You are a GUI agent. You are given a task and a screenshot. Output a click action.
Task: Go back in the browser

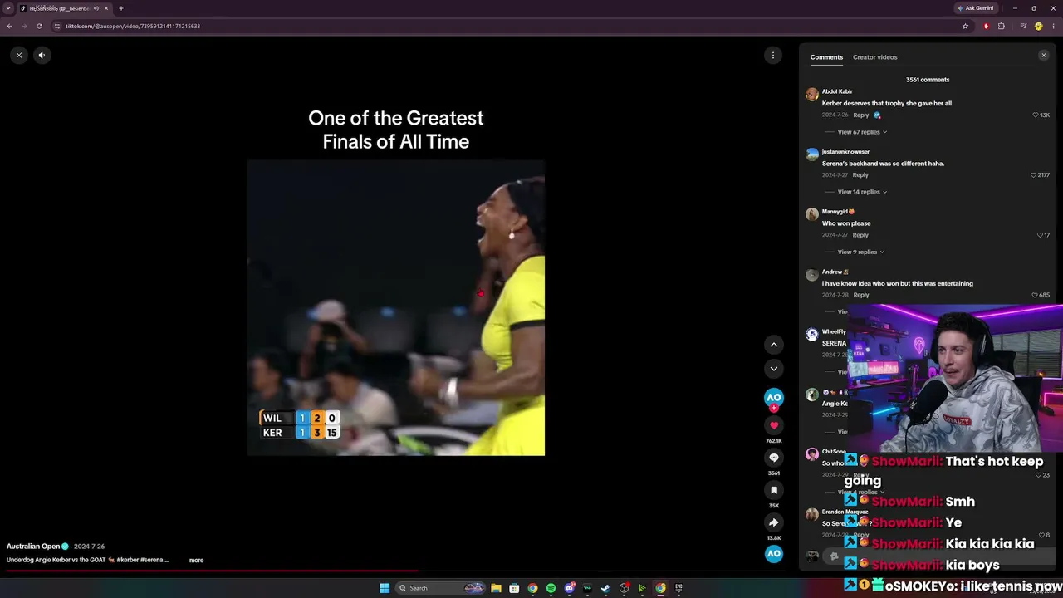coord(9,26)
